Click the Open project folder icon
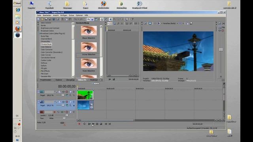The height and width of the screenshot is (142, 253). [42, 19]
